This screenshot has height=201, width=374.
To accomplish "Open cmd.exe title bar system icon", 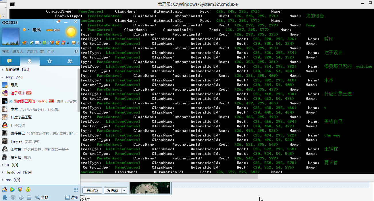I will tap(12, 4).
